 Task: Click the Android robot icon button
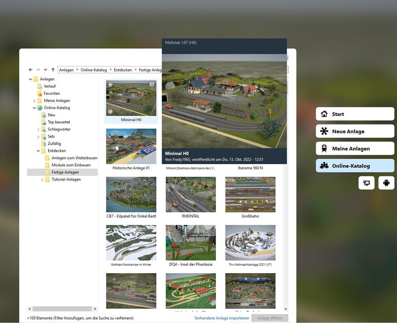pos(386,183)
